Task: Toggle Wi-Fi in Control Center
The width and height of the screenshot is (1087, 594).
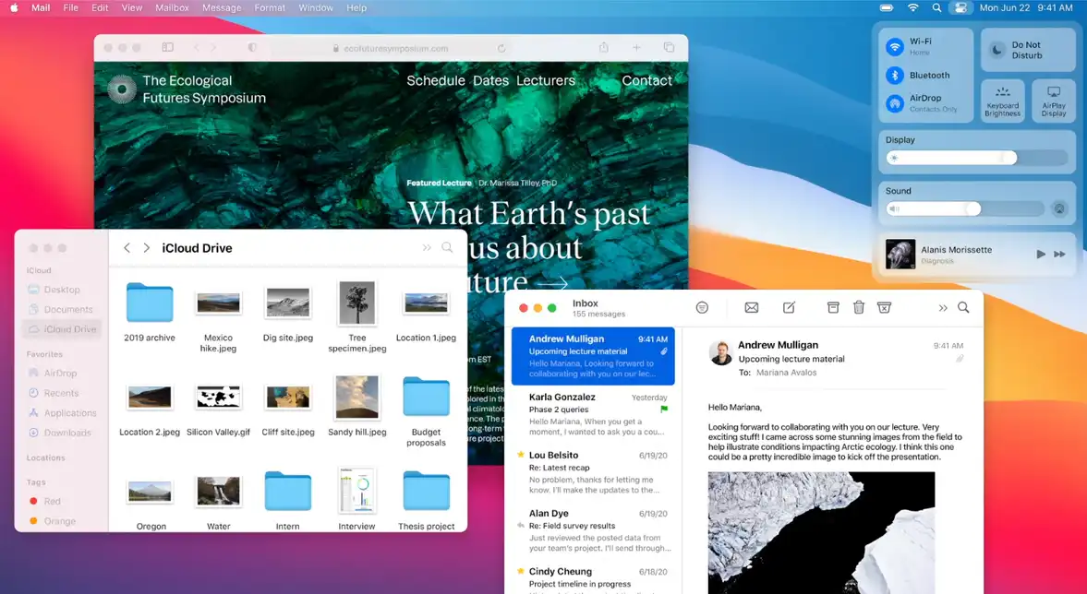Action: 895,46
